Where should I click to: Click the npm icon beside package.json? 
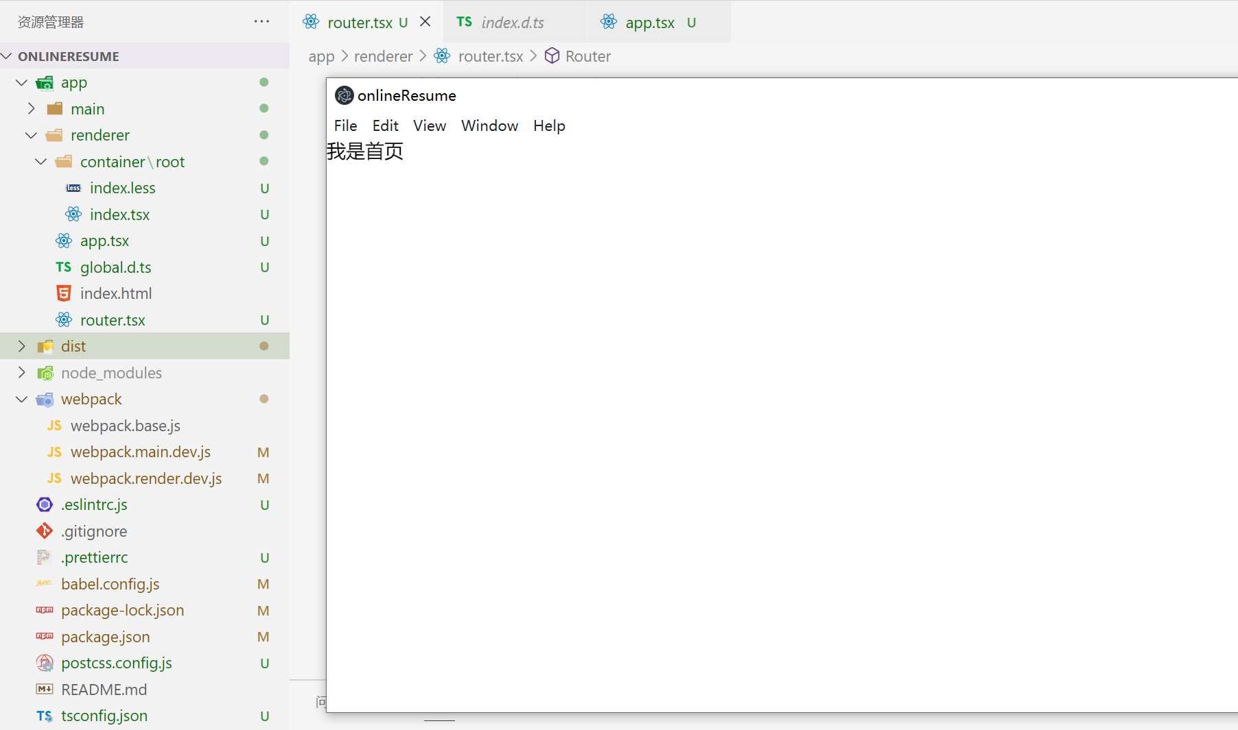45,637
